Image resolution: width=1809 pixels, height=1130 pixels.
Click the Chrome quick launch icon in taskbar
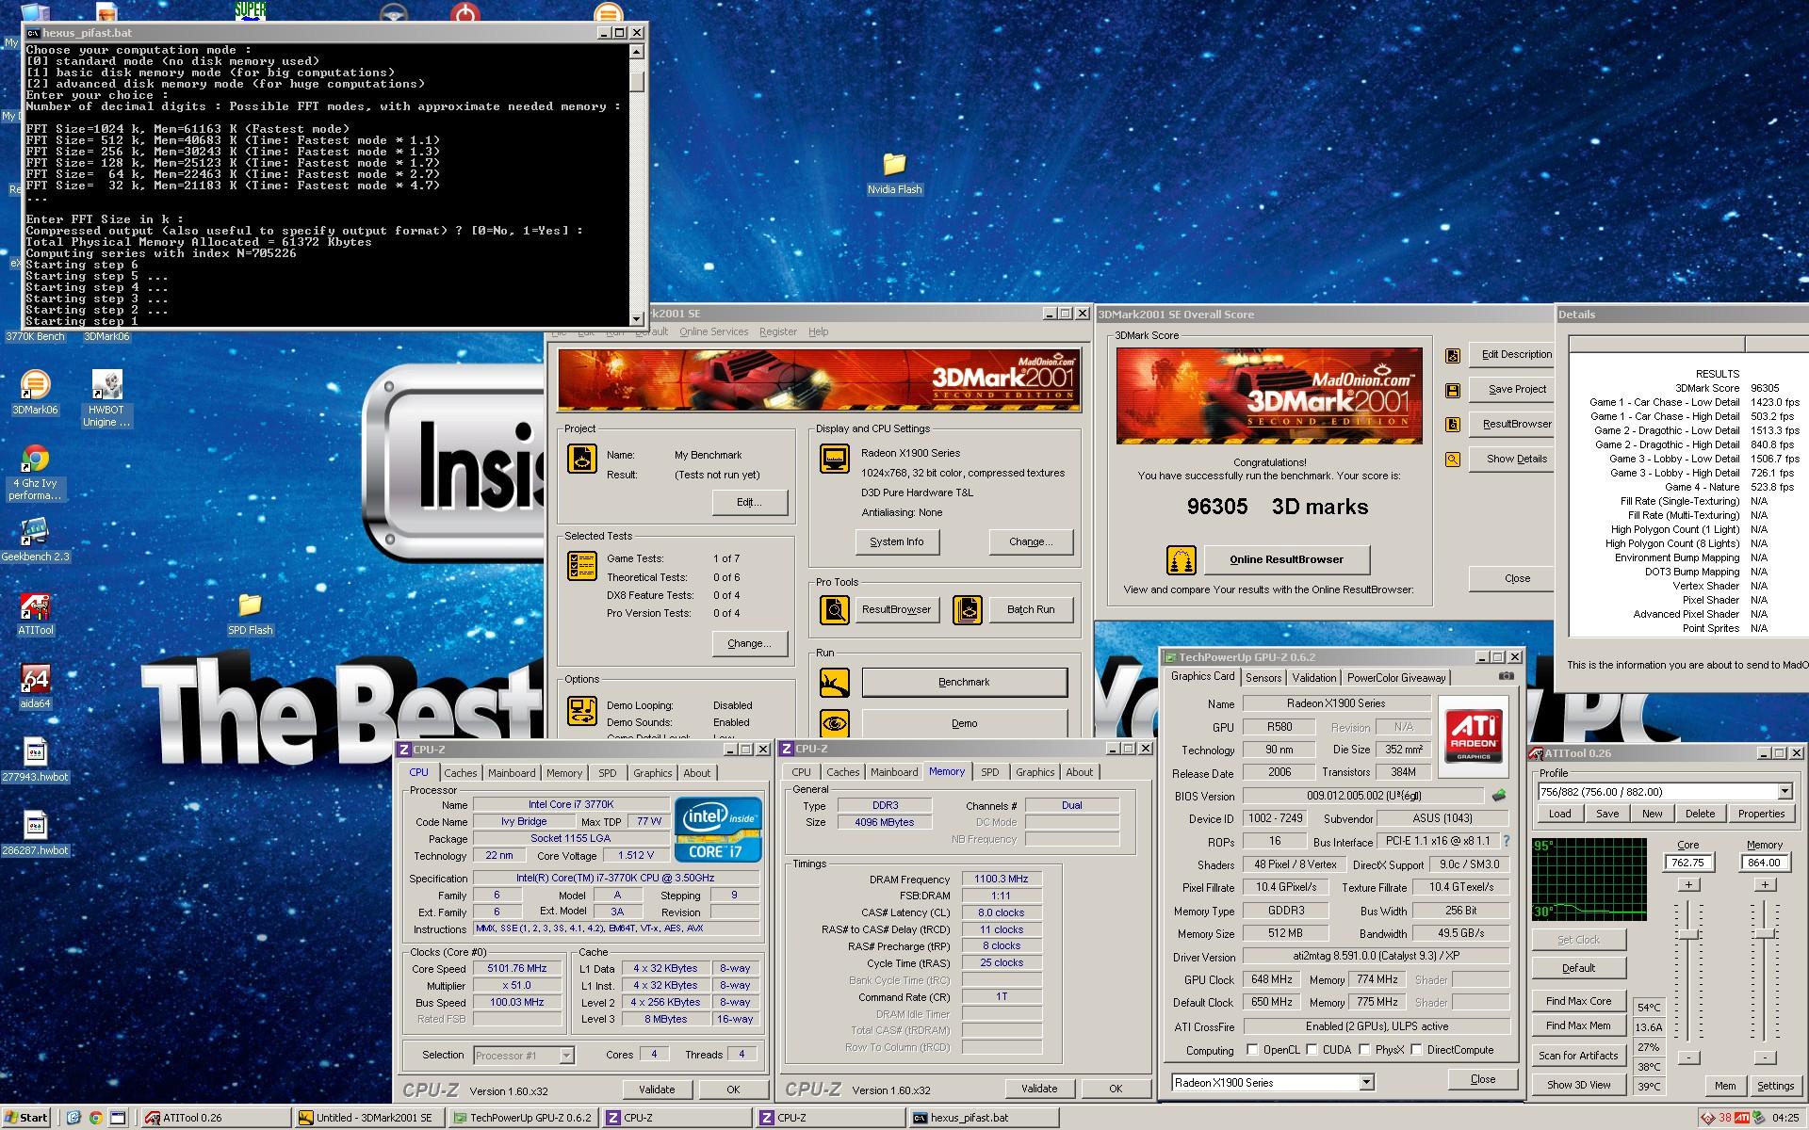pyautogui.click(x=95, y=1118)
